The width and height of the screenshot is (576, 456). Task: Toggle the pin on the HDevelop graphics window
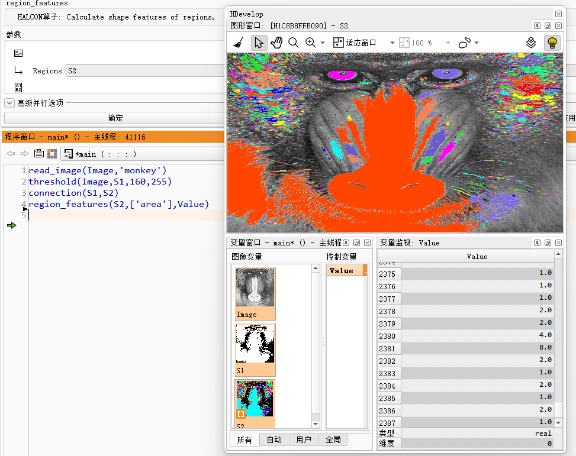[537, 25]
